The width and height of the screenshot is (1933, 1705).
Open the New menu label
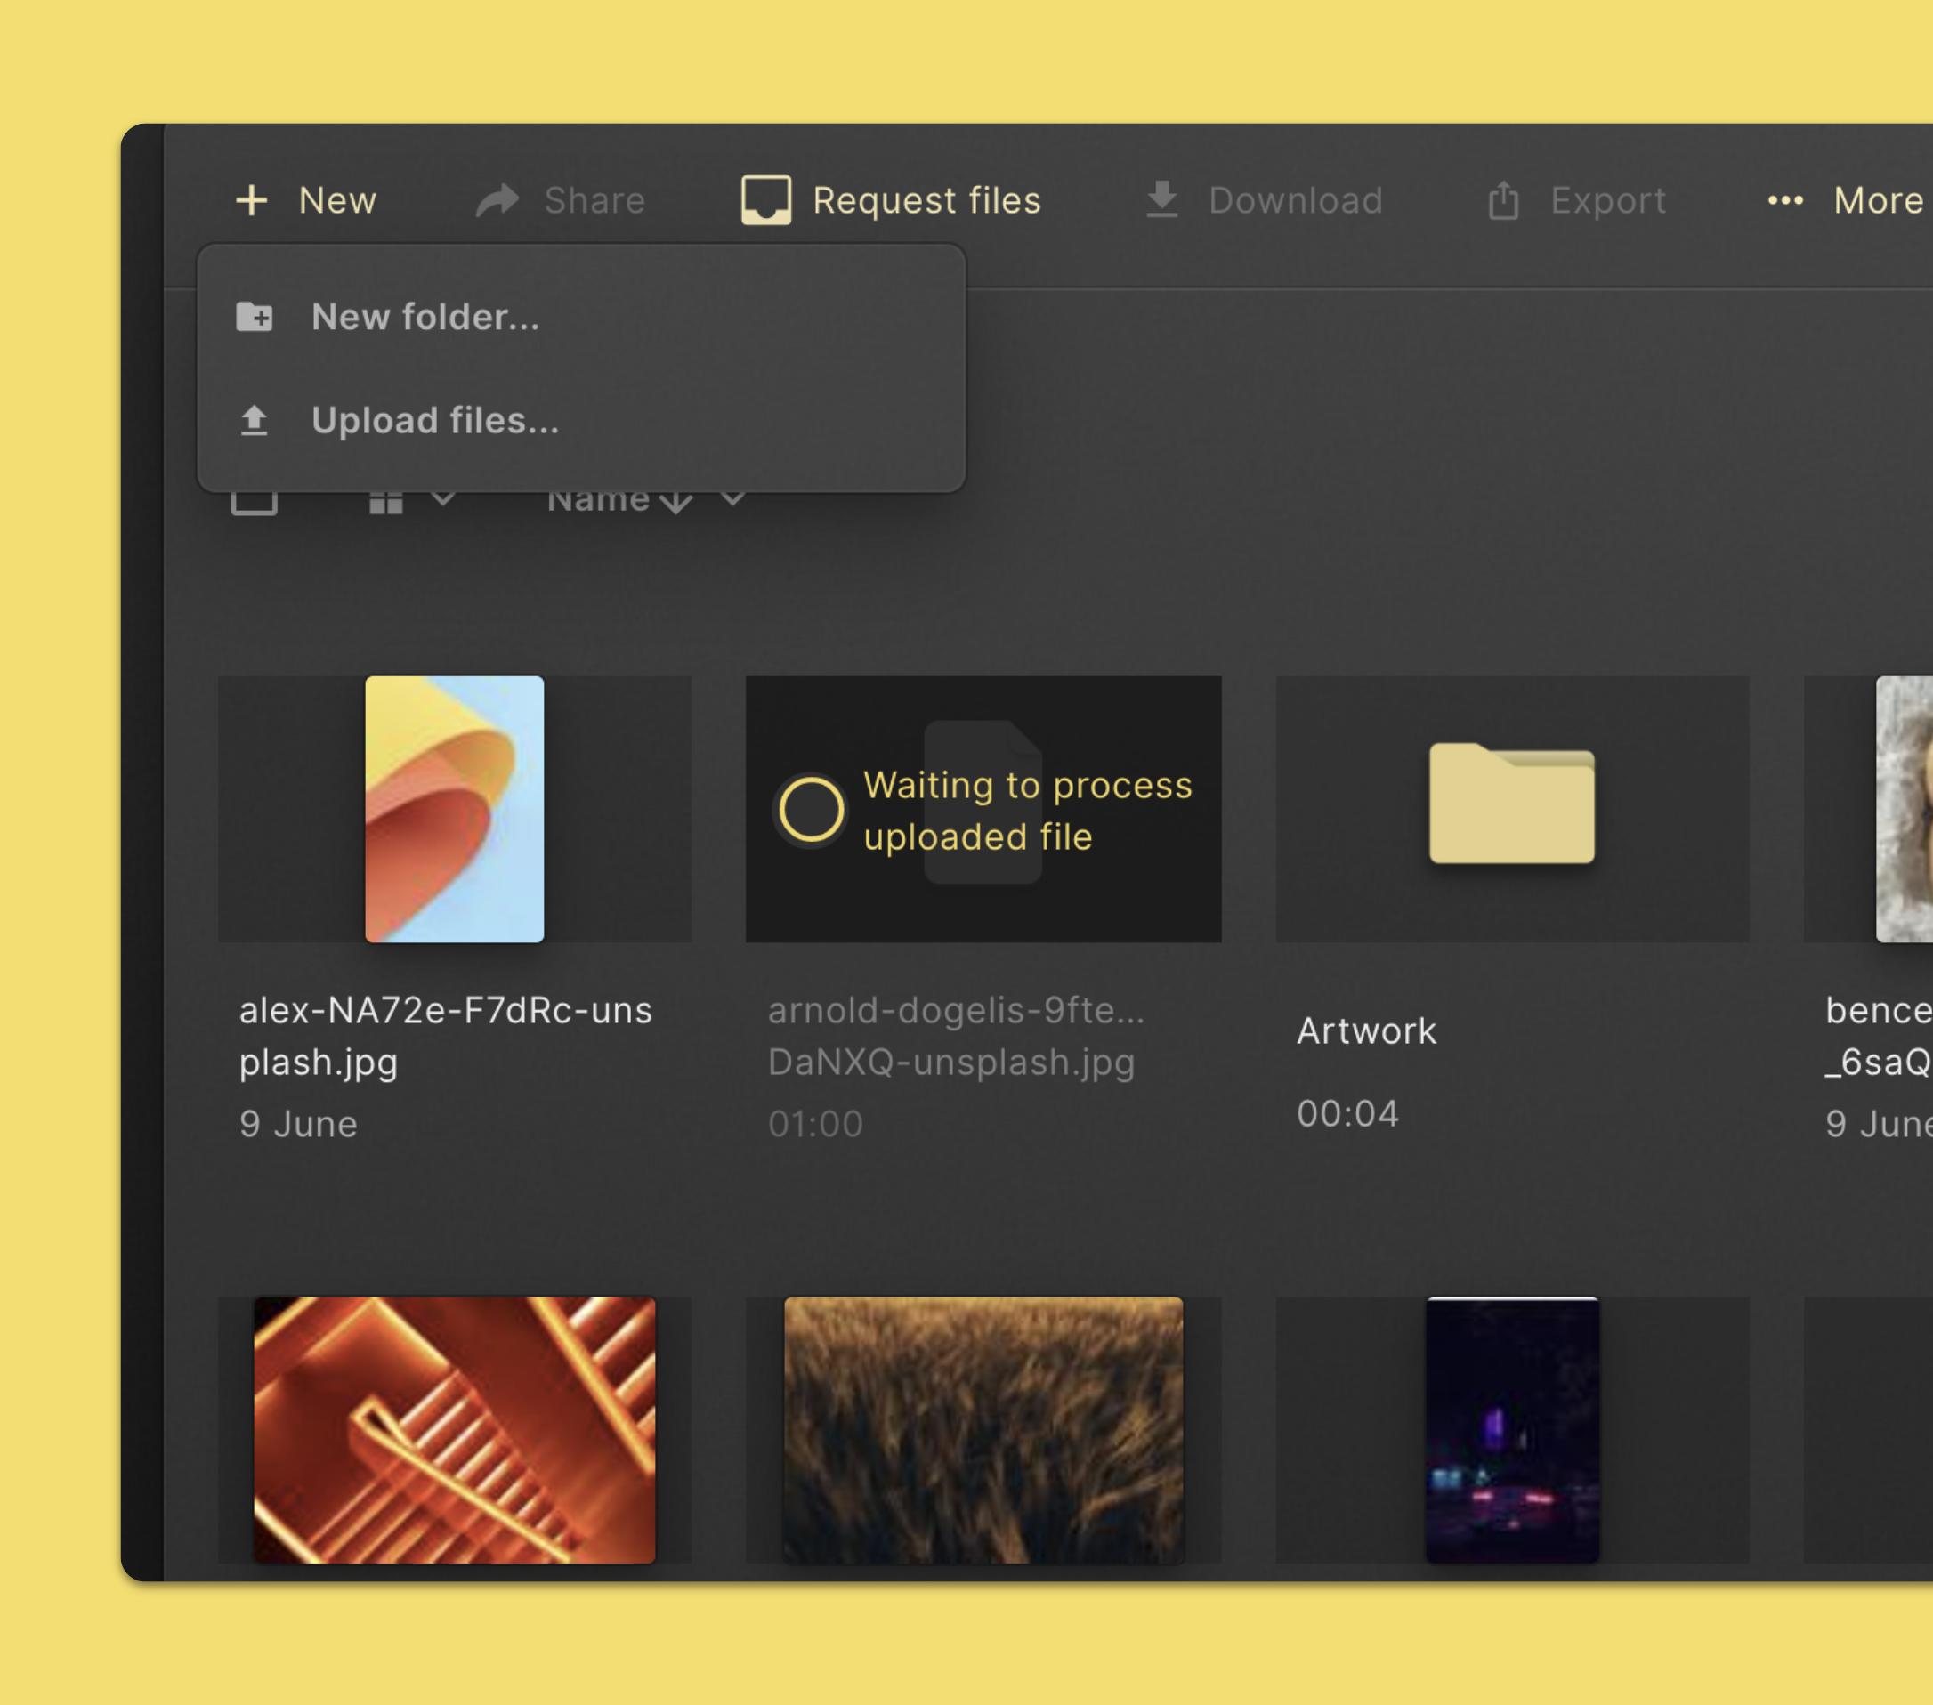pos(337,200)
